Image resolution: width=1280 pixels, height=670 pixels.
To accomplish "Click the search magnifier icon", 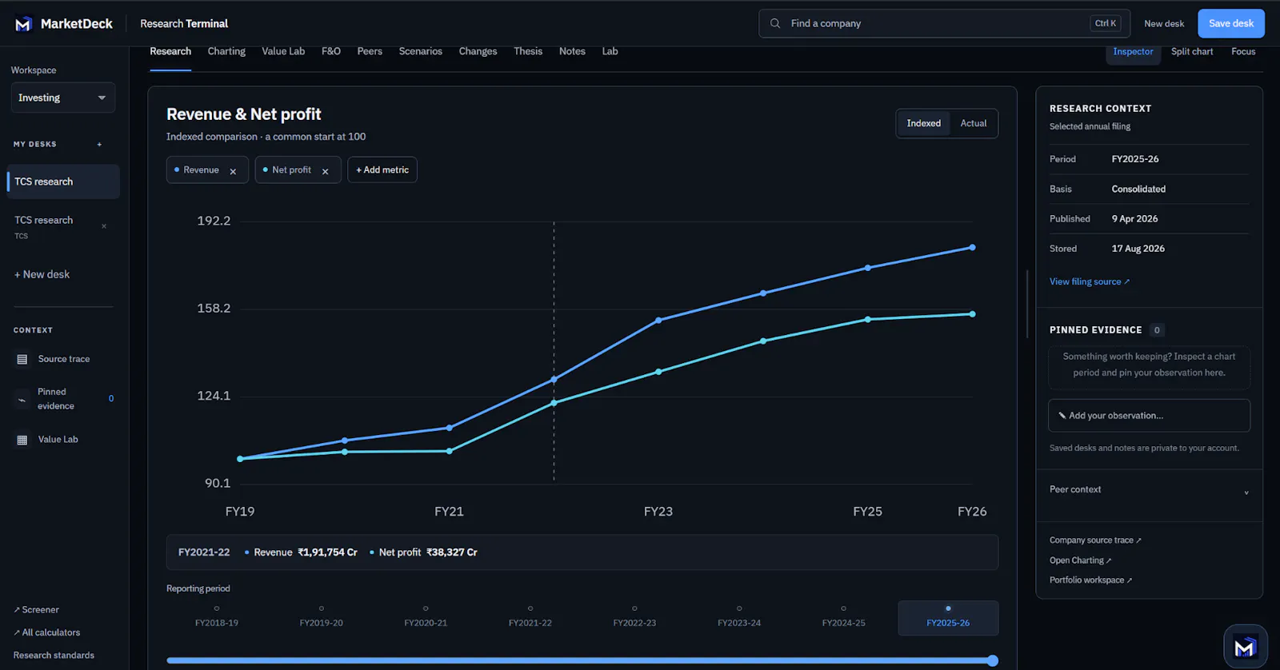I will tap(775, 23).
